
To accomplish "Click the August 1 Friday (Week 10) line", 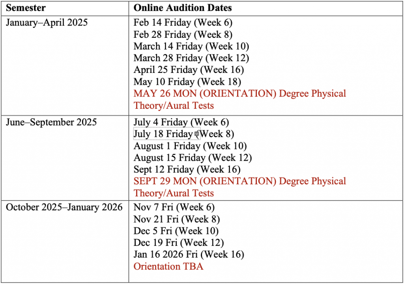I will click(x=190, y=146).
